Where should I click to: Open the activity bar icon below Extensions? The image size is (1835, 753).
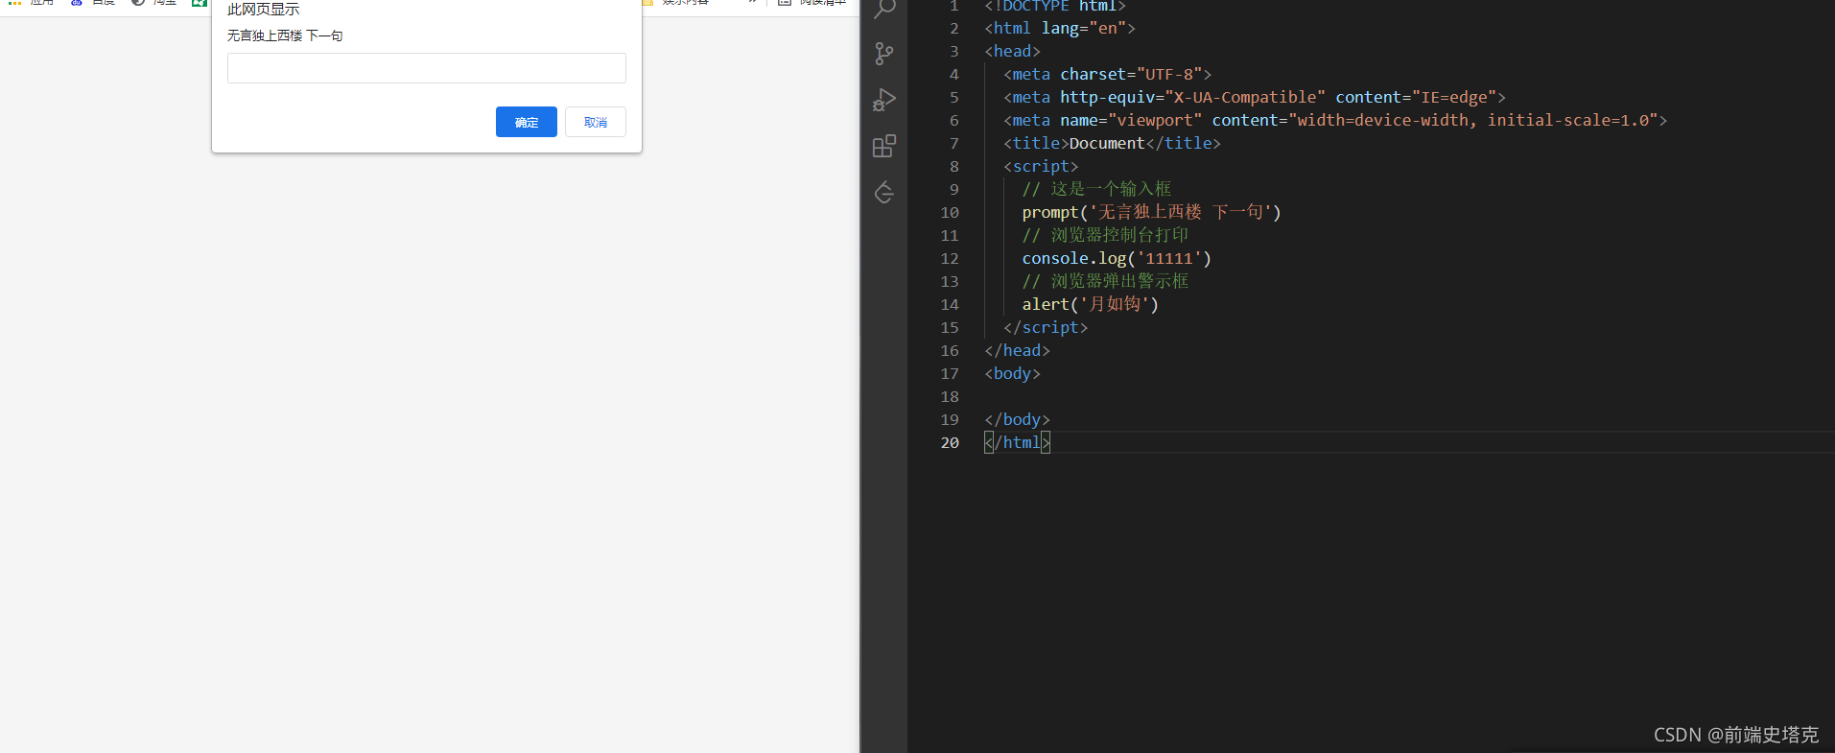click(884, 192)
